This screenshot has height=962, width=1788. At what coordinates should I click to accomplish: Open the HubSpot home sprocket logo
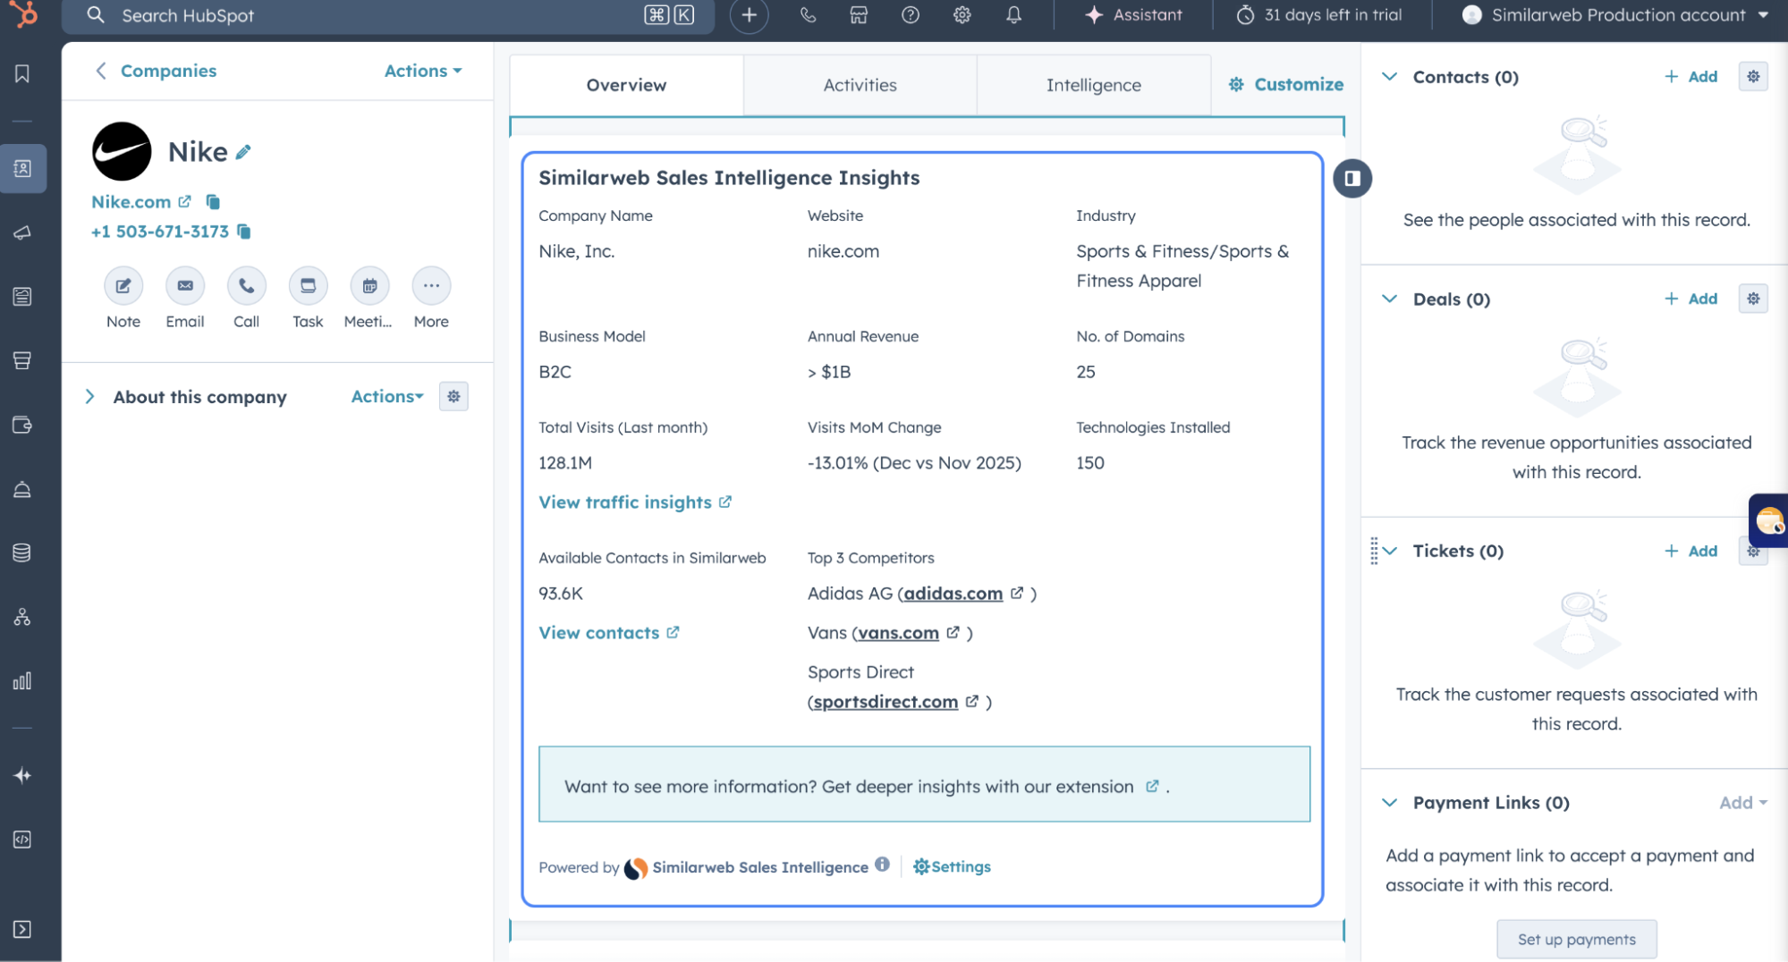click(25, 14)
